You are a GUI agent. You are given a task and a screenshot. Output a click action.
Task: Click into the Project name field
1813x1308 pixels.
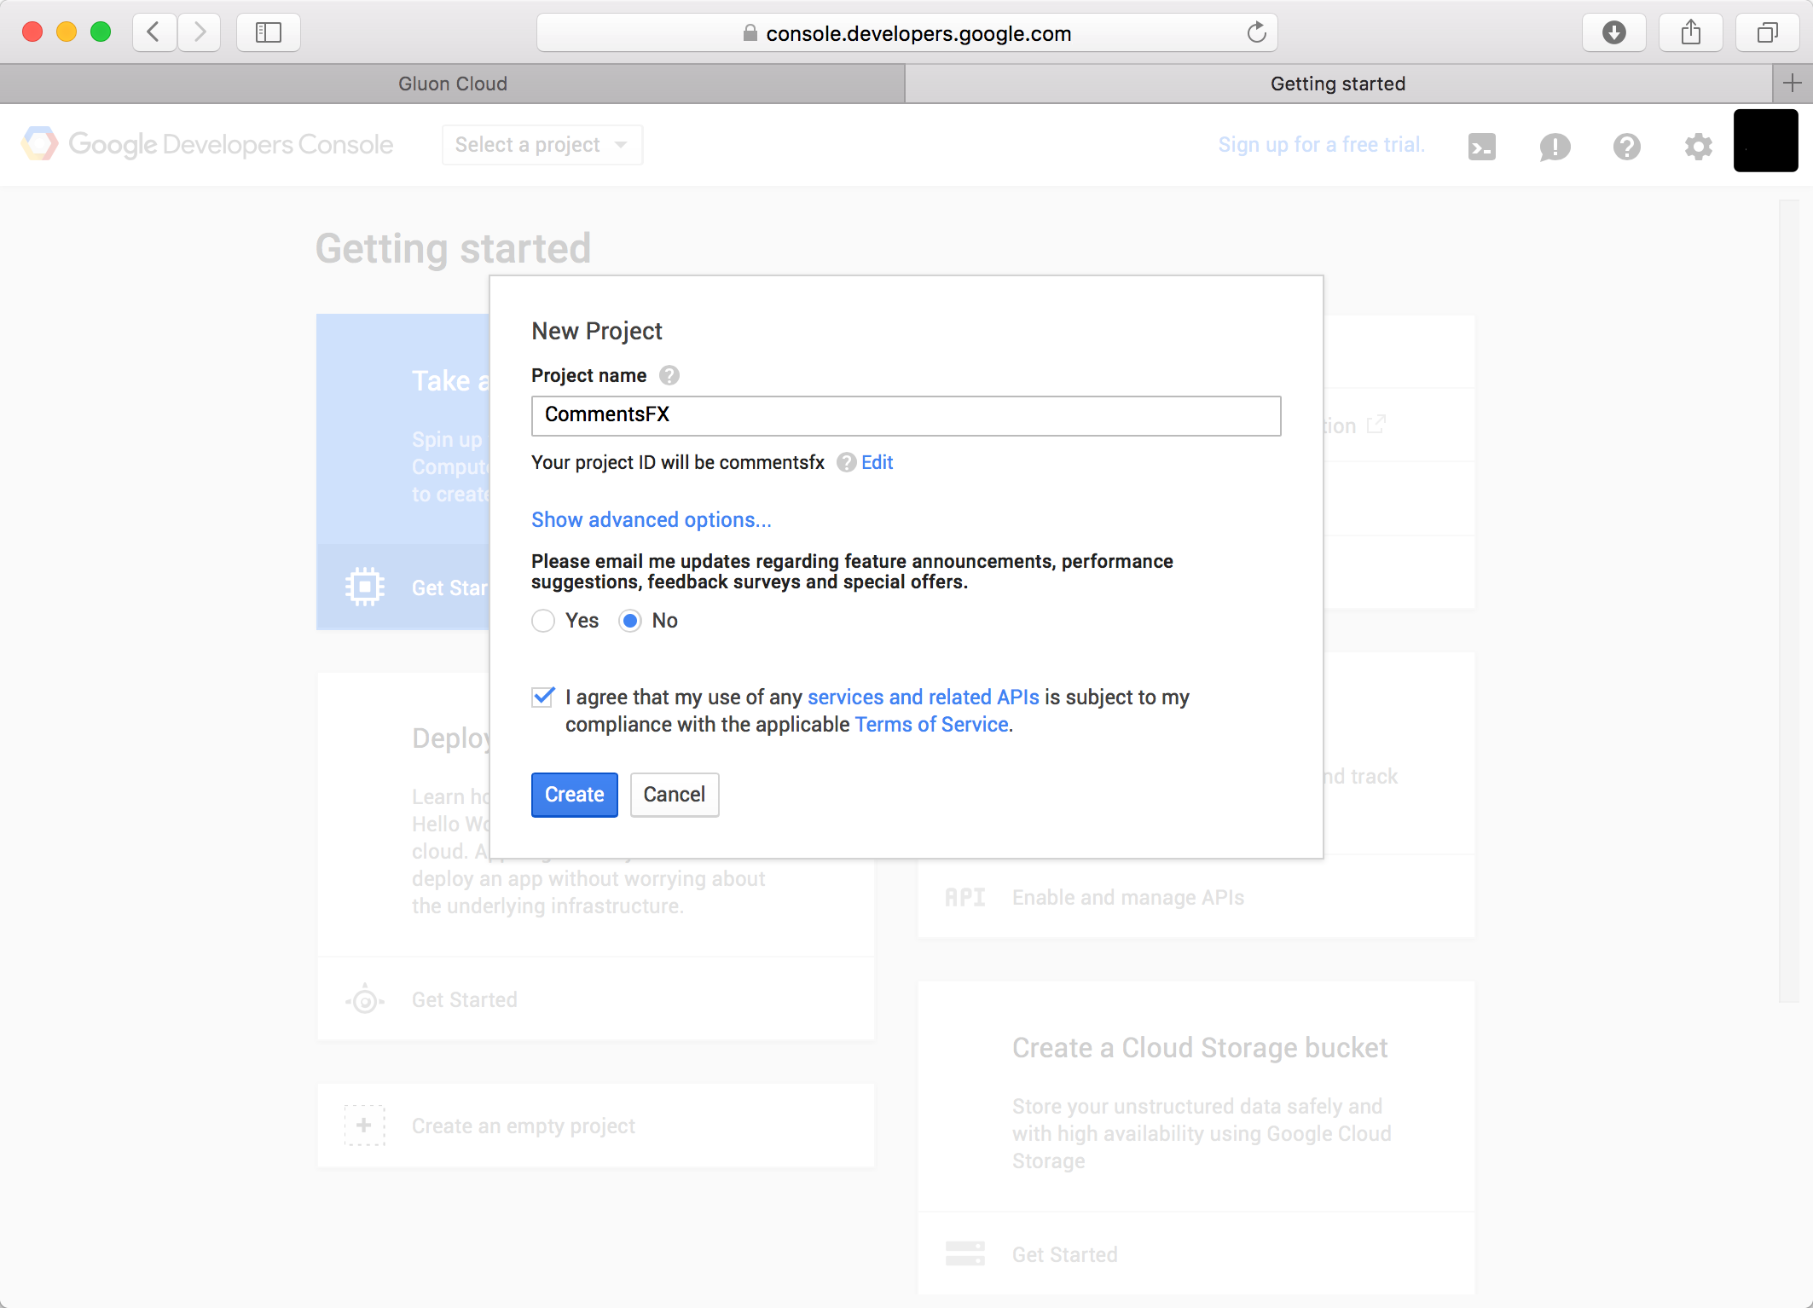[906, 416]
